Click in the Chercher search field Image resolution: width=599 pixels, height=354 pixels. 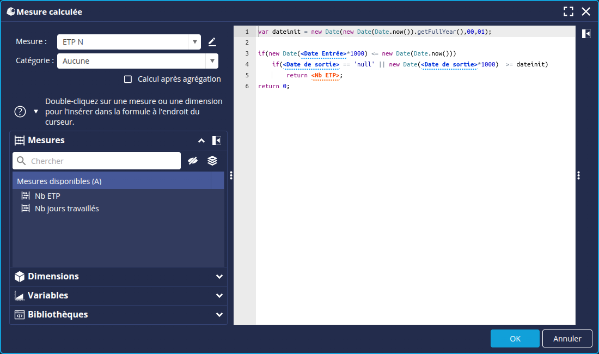[x=103, y=161]
